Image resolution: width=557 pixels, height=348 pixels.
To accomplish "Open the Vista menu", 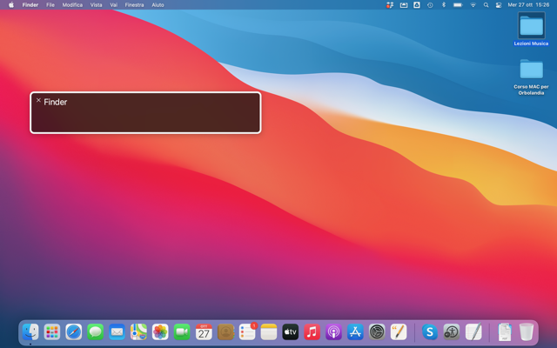I will pyautogui.click(x=96, y=5).
